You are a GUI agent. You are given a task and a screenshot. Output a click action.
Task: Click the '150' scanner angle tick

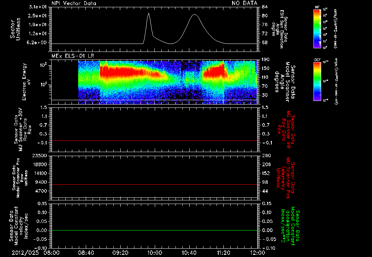[x=266, y=68]
